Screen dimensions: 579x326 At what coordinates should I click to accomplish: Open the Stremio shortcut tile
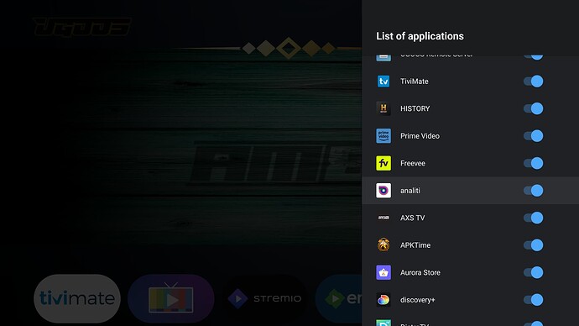(x=265, y=298)
